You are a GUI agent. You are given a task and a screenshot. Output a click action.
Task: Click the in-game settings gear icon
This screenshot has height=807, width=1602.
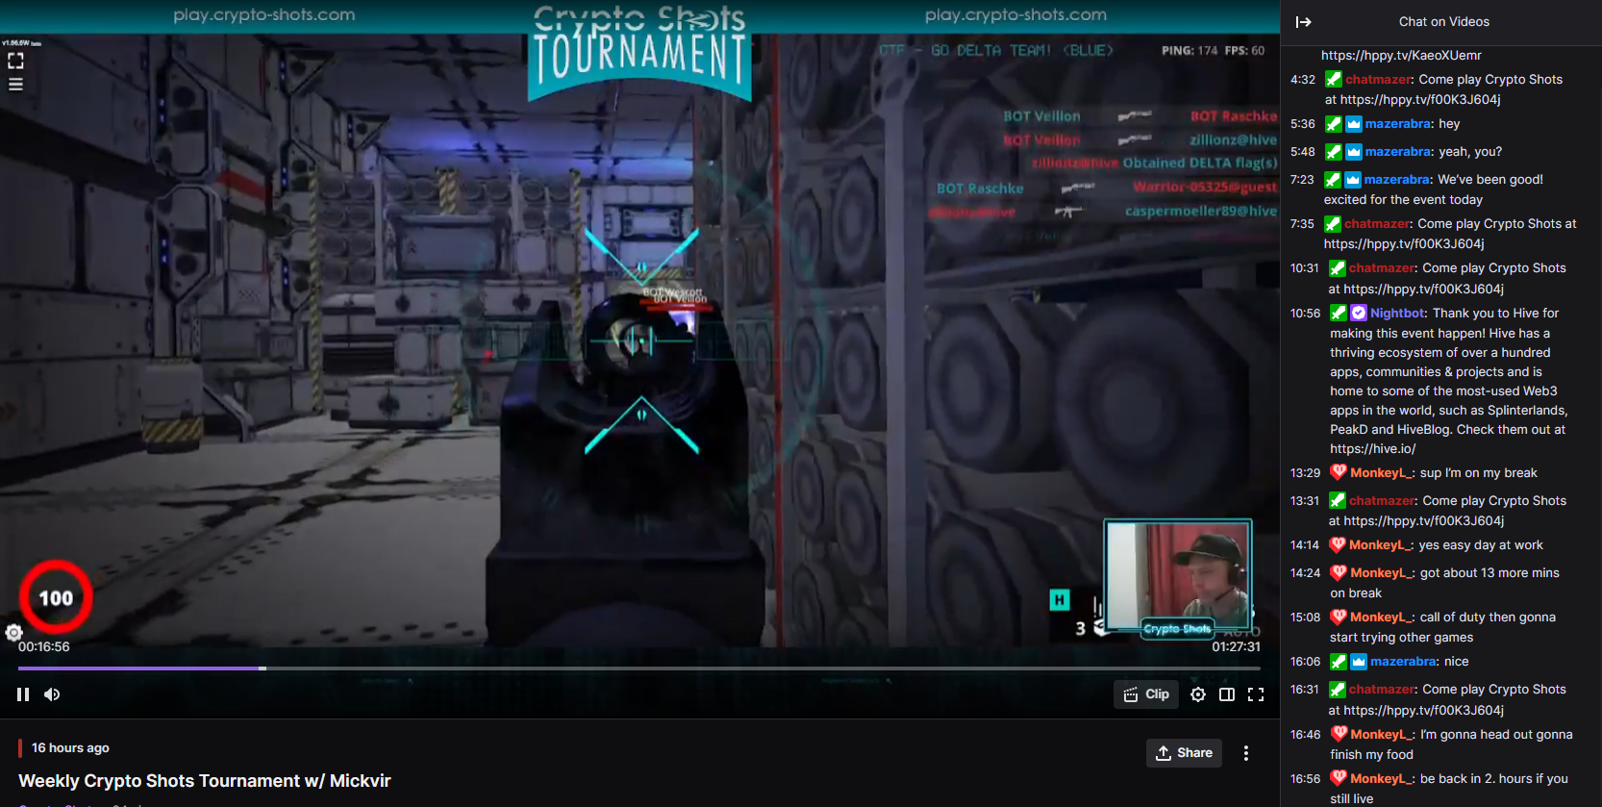(13, 633)
